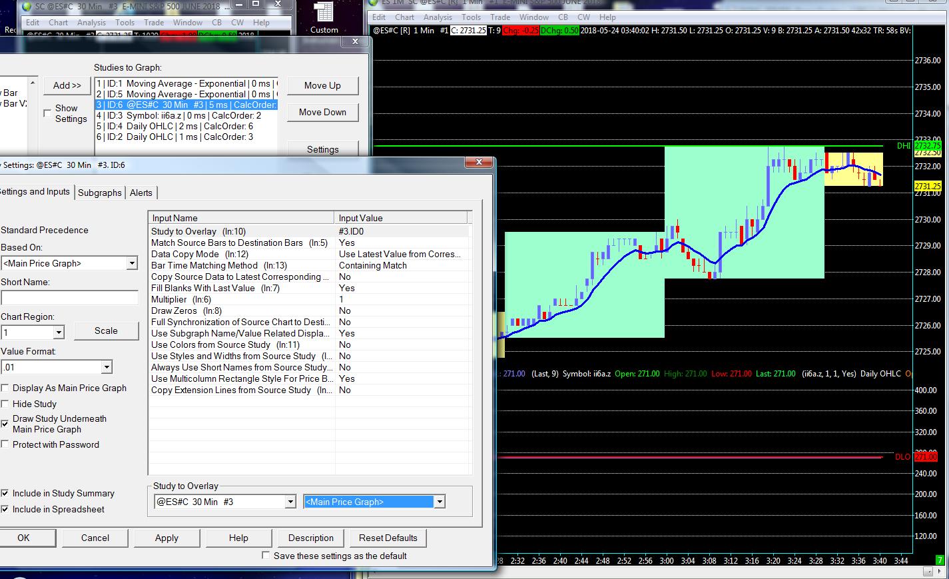Select the Multiplier (In:6) input row

310,299
